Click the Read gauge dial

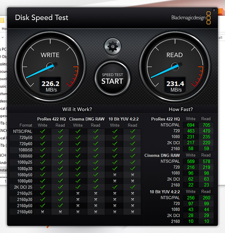(175, 67)
